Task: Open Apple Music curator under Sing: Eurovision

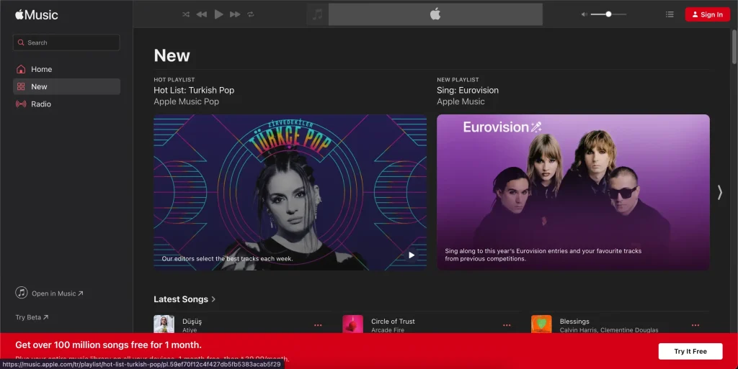Action: (x=461, y=101)
